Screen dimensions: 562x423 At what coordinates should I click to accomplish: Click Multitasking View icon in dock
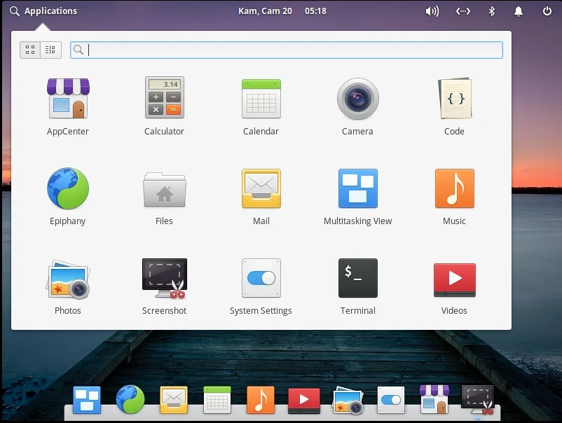(x=87, y=400)
